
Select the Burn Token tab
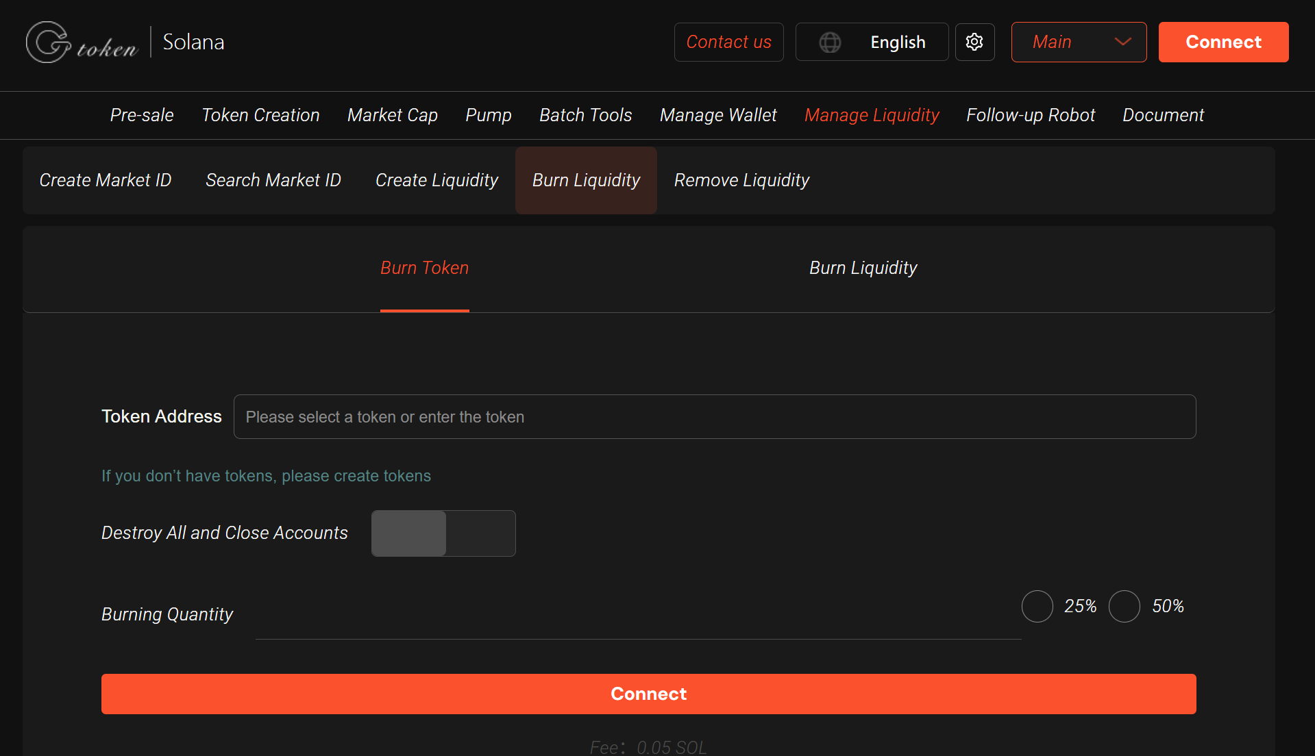424,268
